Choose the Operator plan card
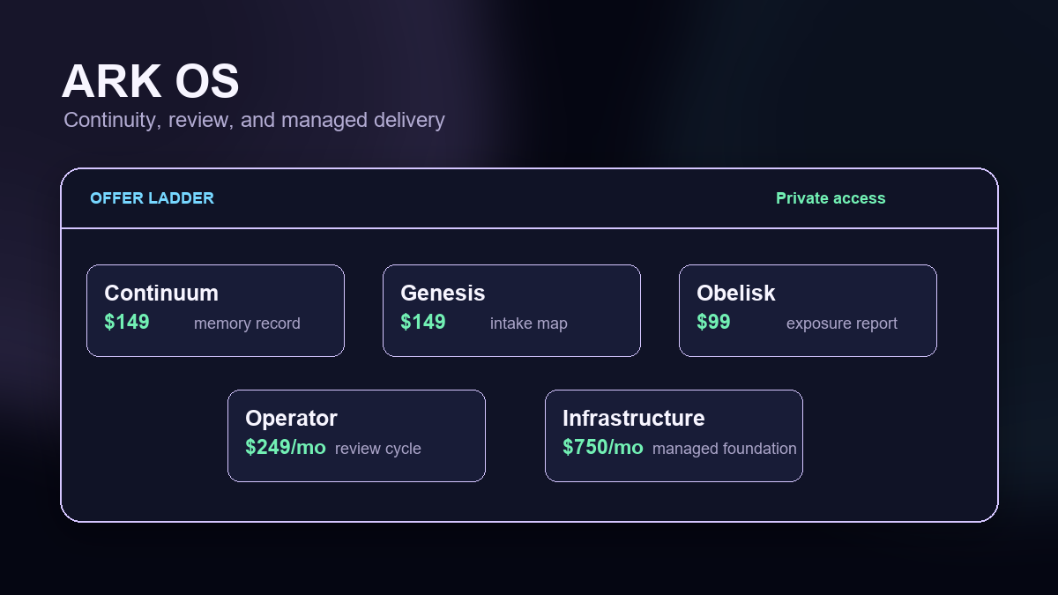This screenshot has width=1058, height=595. 356,435
